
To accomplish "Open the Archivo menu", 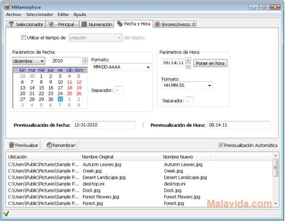I will 13,14.
